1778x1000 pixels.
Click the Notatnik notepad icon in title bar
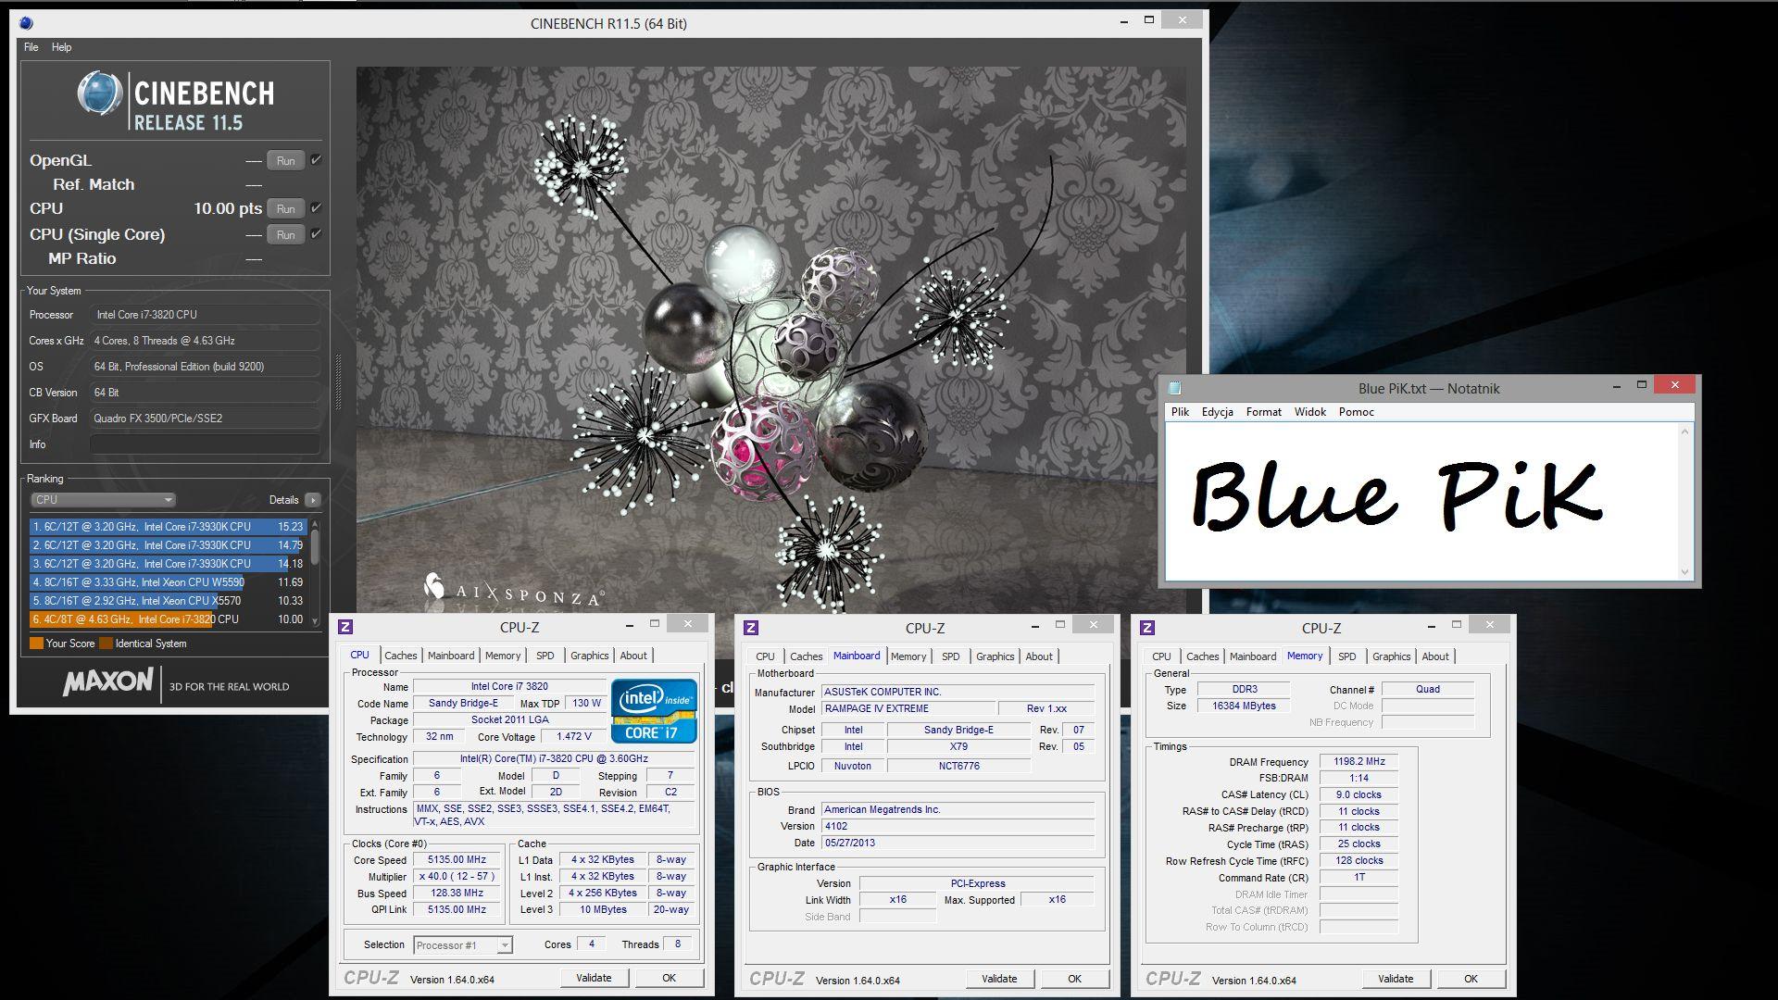[1175, 388]
